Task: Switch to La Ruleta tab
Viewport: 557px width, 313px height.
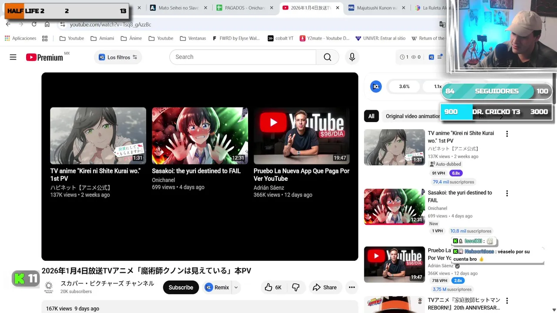Action: [431, 8]
